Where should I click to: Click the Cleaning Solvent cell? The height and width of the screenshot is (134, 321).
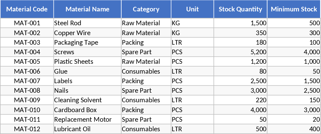[87, 100]
